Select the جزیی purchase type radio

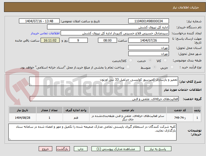point(172,67)
